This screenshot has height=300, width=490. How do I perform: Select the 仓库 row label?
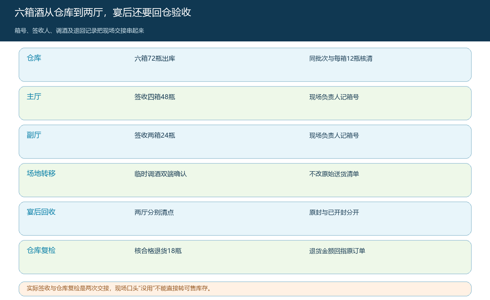click(x=34, y=58)
